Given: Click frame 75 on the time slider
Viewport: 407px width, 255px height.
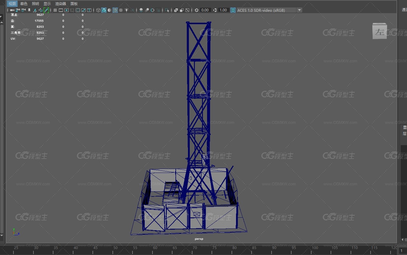Looking at the screenshot, I should click(x=215, y=248).
